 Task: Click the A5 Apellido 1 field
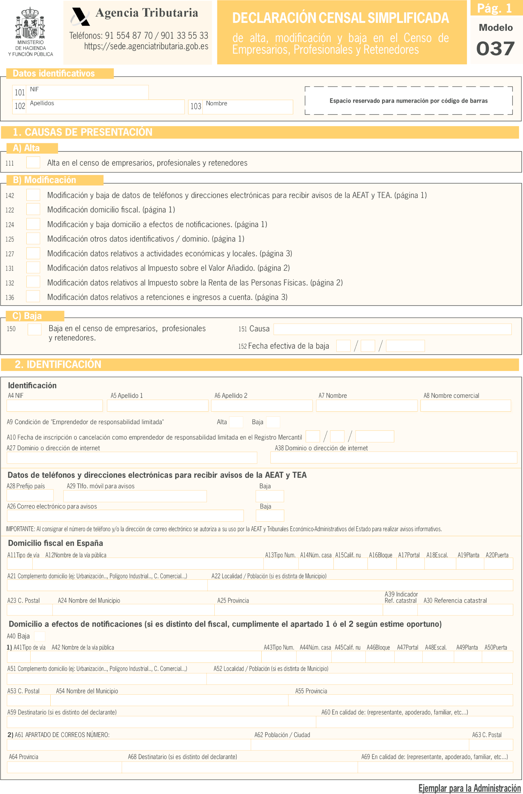(x=158, y=406)
